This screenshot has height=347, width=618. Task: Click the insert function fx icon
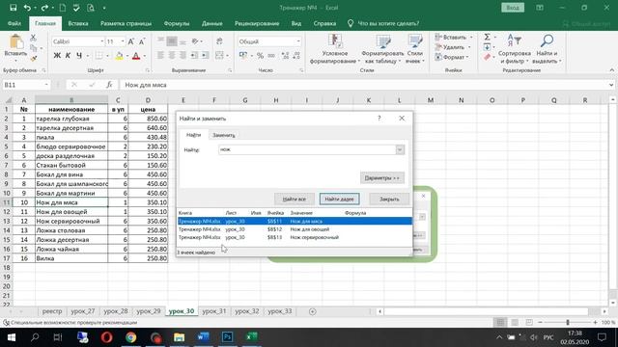click(x=109, y=85)
